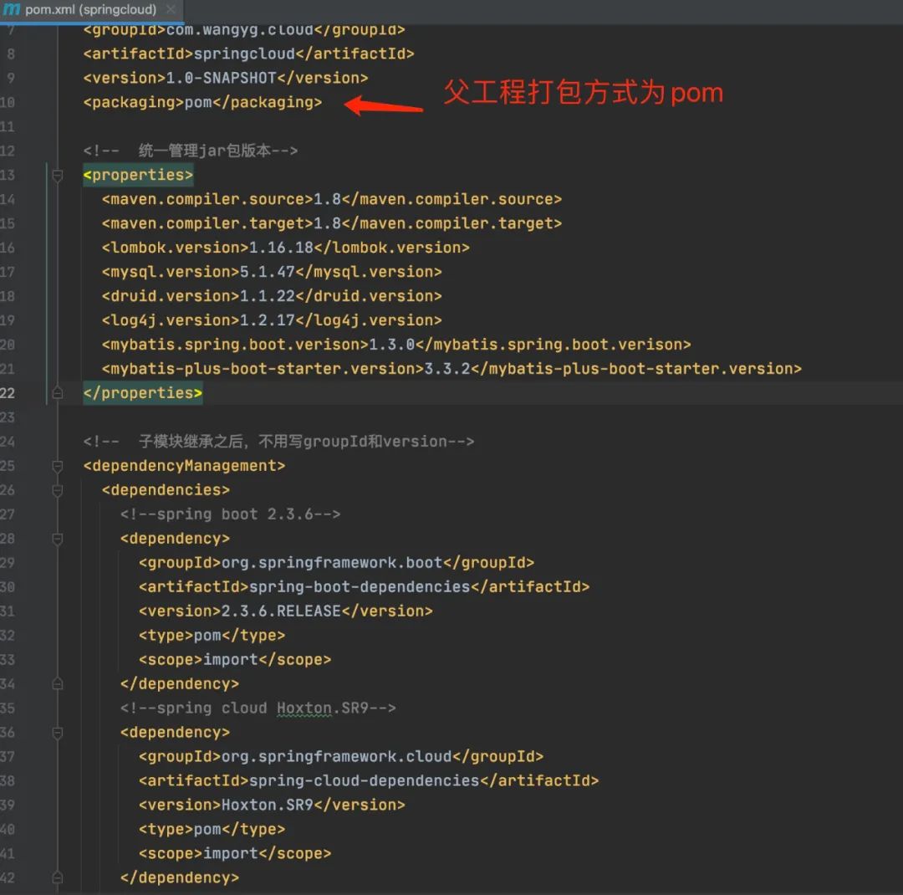Fold the spring-cloud dependency at line 36
Screen dimensions: 903x895
tap(57, 733)
